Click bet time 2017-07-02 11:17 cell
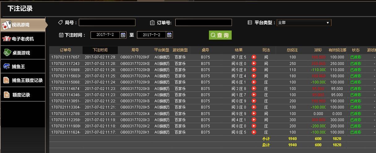This screenshot has height=153, width=376. pyautogui.click(x=100, y=132)
